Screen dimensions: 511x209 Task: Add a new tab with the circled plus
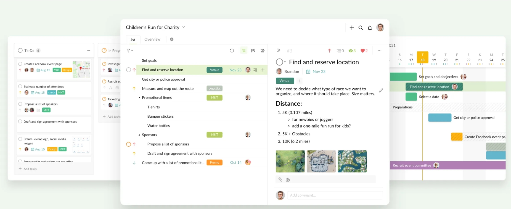[172, 39]
